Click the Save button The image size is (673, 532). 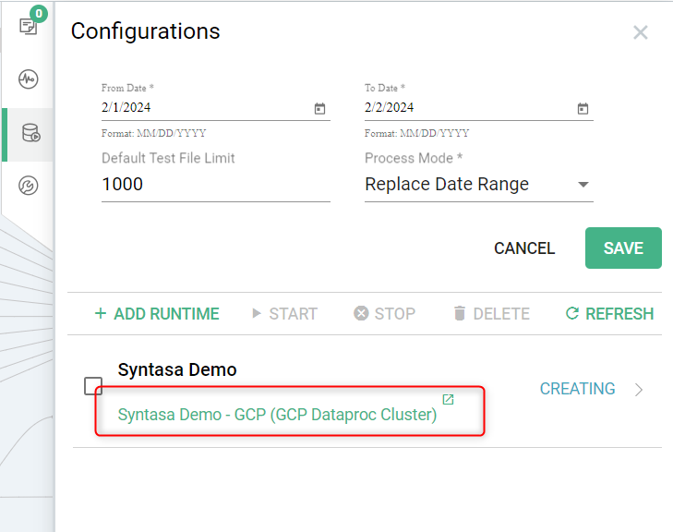pyautogui.click(x=623, y=248)
